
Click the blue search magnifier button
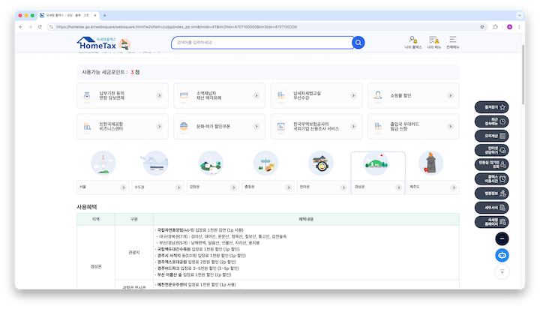click(358, 43)
